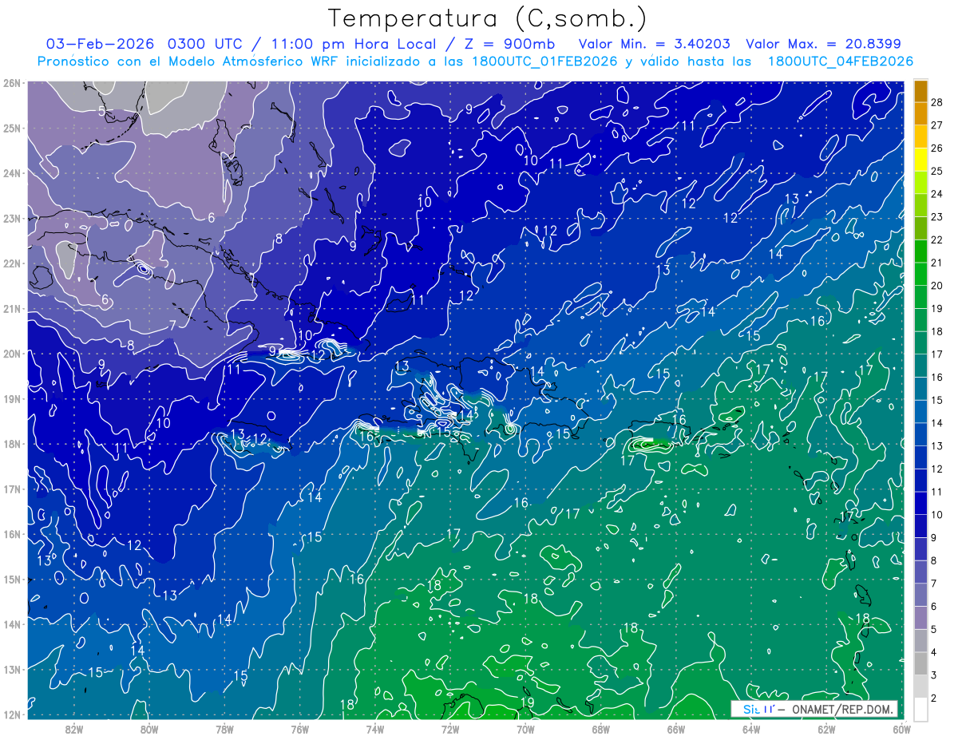The height and width of the screenshot is (740, 958).
Task: Click the latitude axis label '15N'
Action: [11, 579]
